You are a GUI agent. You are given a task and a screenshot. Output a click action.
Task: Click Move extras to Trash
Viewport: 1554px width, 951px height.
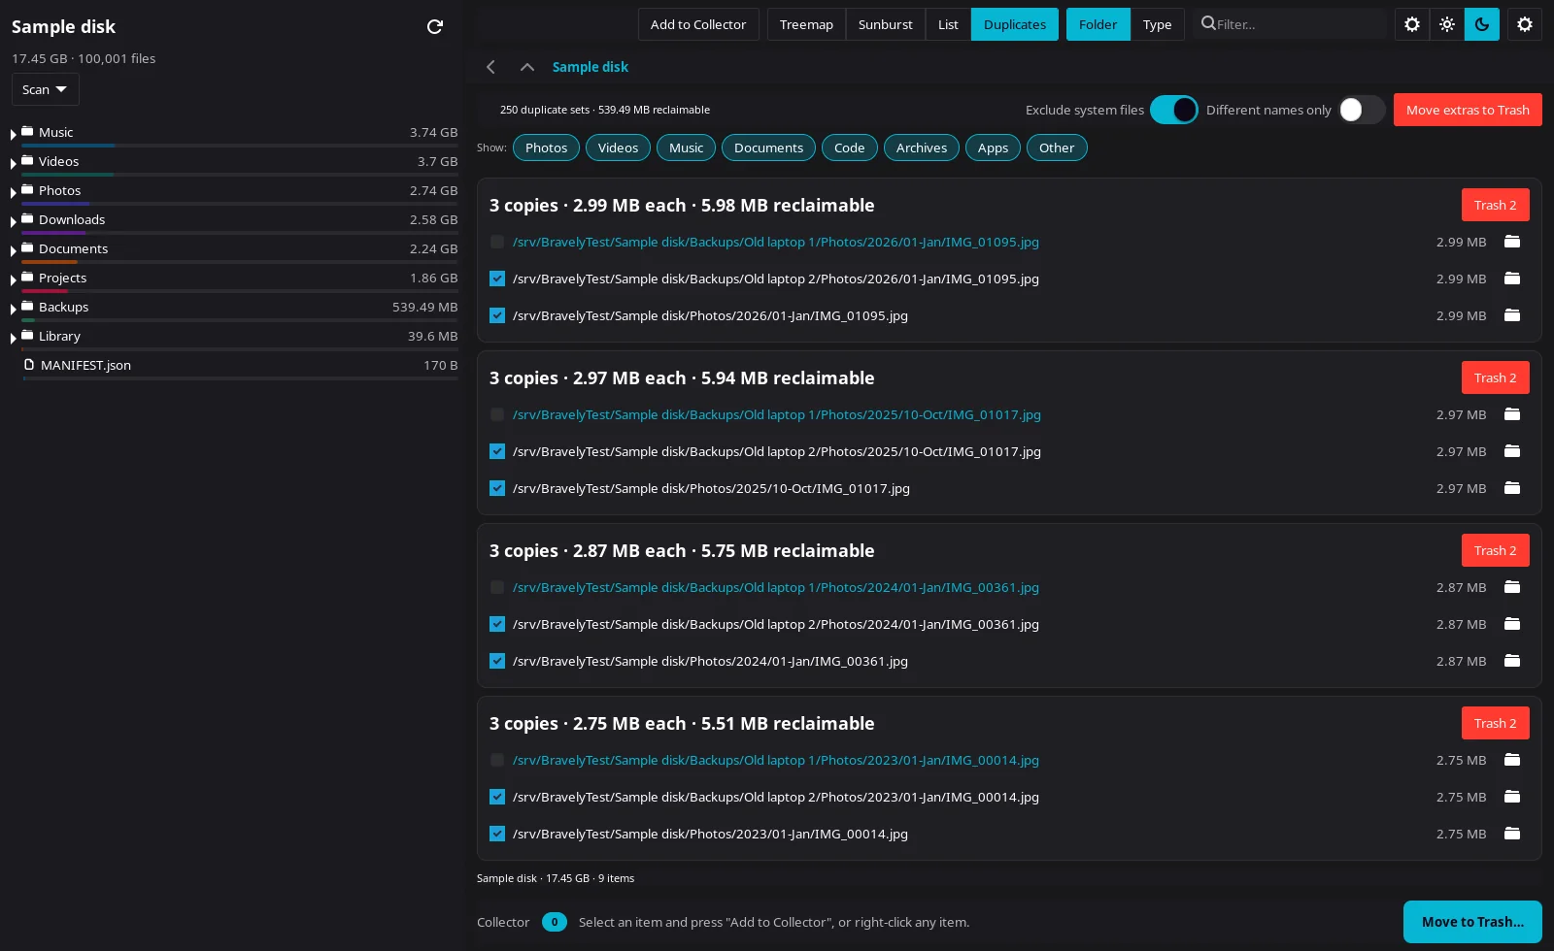pyautogui.click(x=1468, y=110)
